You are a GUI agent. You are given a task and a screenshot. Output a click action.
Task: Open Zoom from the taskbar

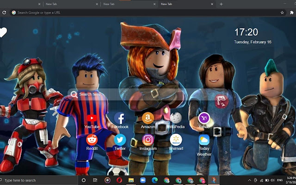pyautogui.click(x=143, y=180)
